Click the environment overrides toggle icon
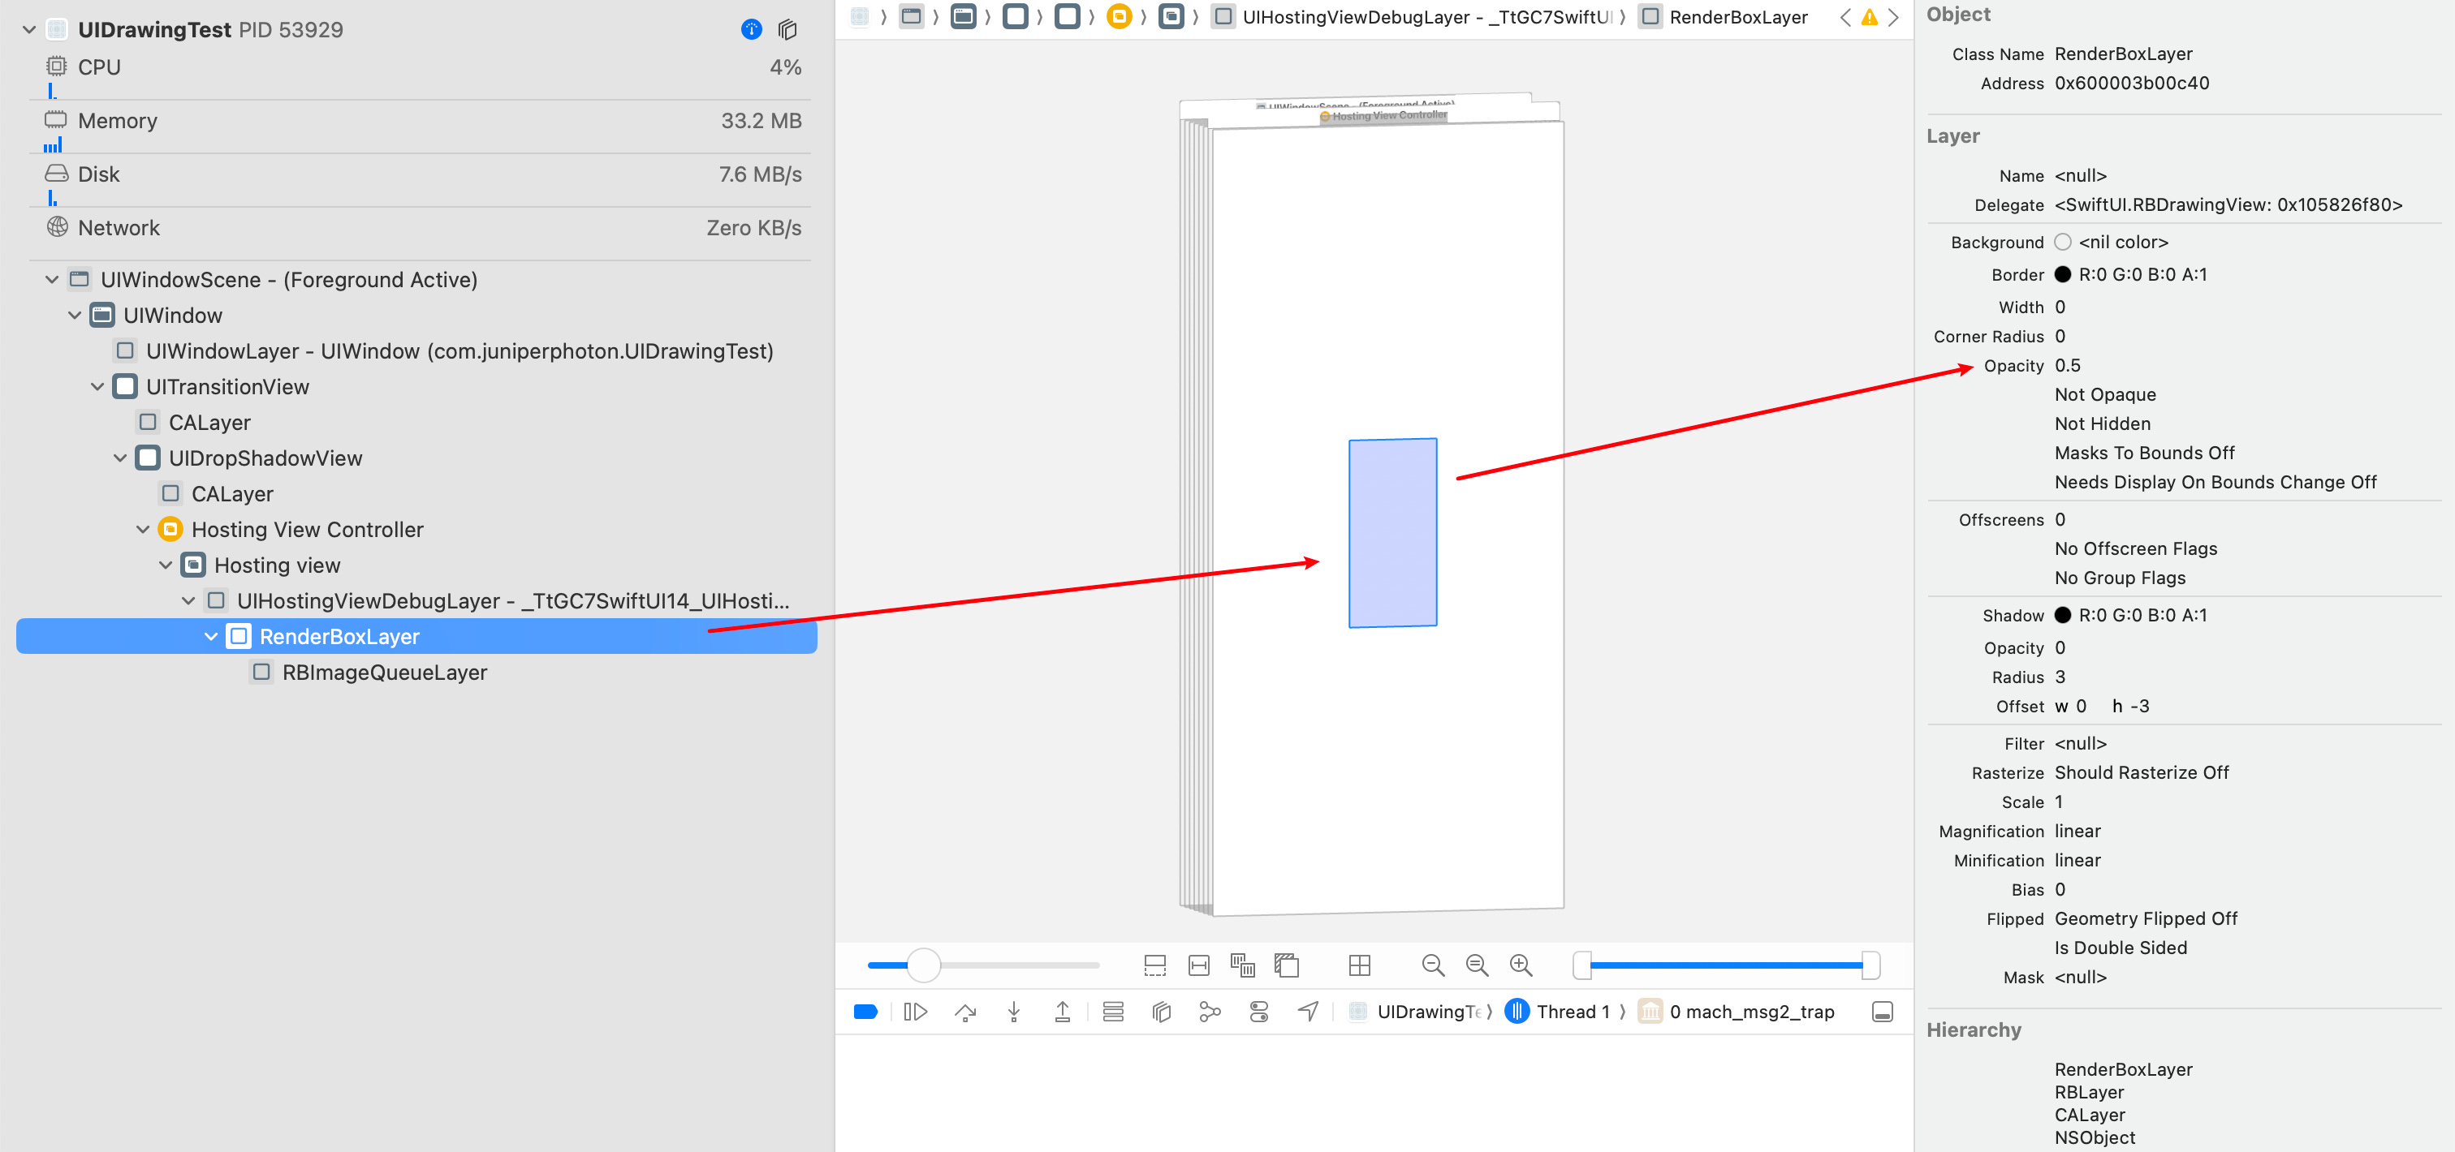2455x1152 pixels. (1258, 1012)
